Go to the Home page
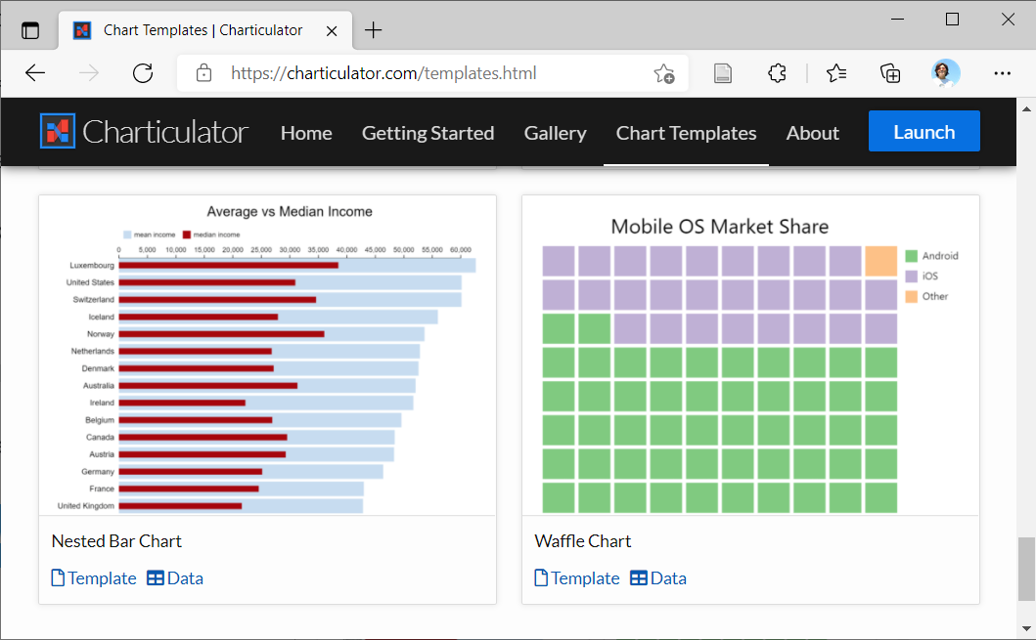1036x640 pixels. pyautogui.click(x=306, y=133)
